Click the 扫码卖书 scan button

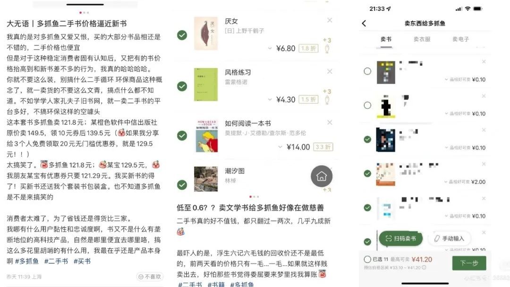point(401,238)
